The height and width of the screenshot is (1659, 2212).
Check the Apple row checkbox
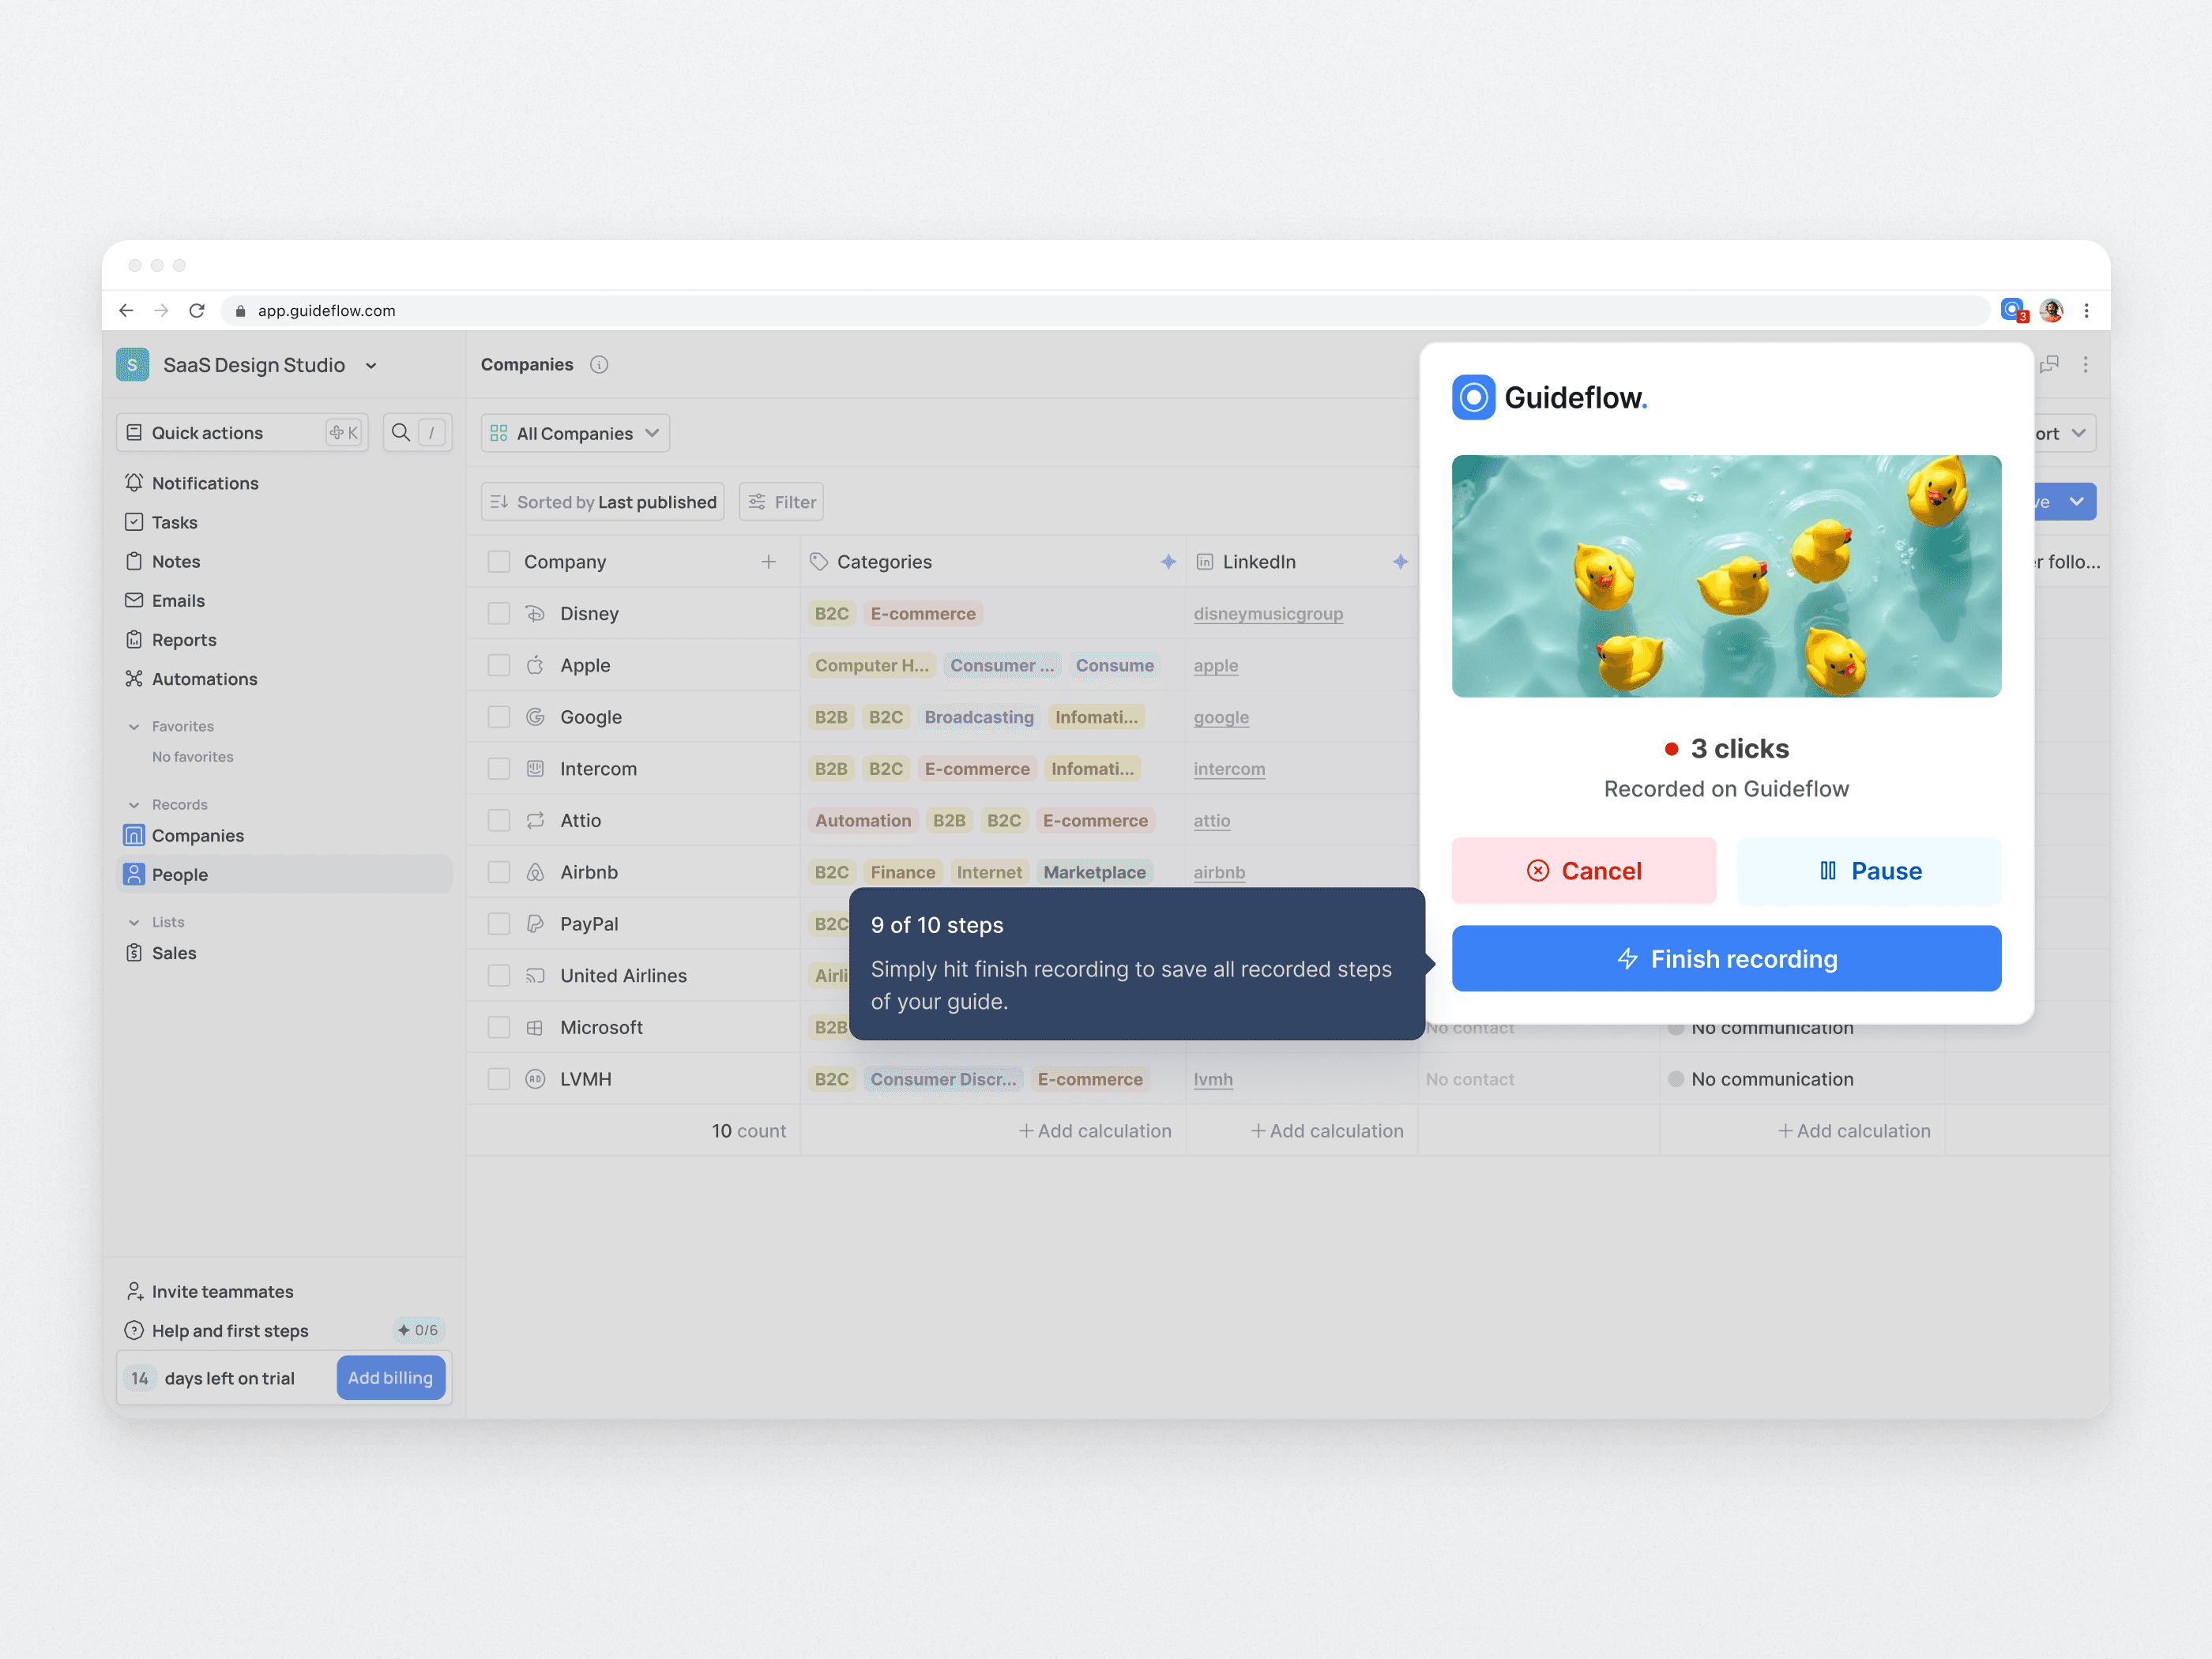click(x=499, y=665)
